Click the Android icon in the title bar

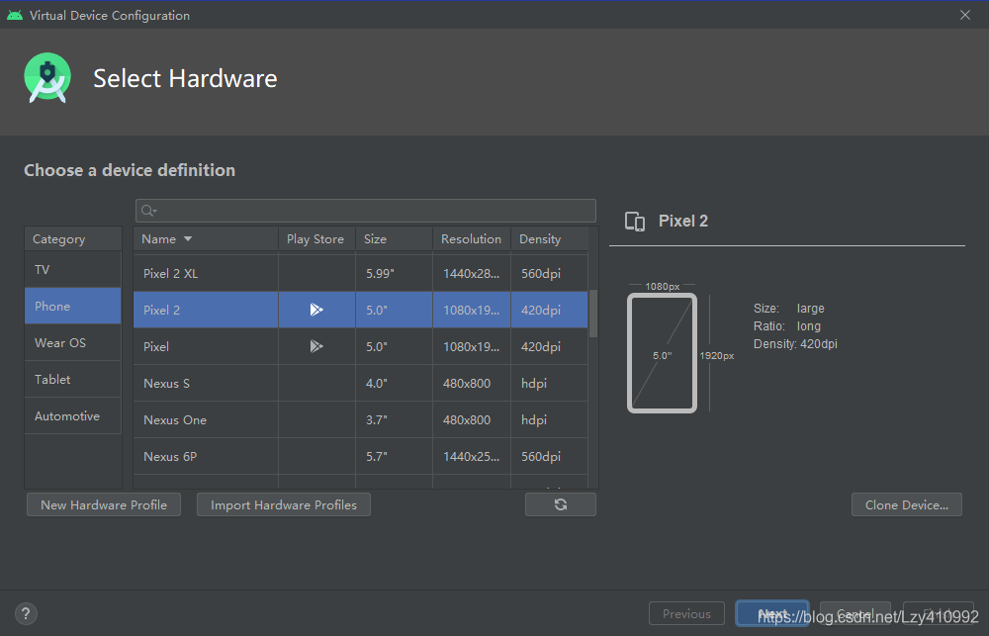pyautogui.click(x=15, y=15)
